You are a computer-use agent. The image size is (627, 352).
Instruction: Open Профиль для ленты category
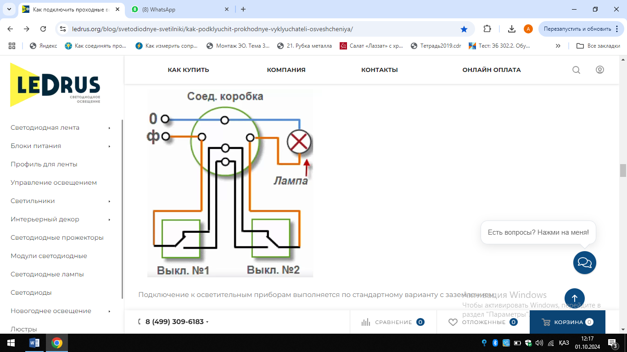[x=44, y=165]
